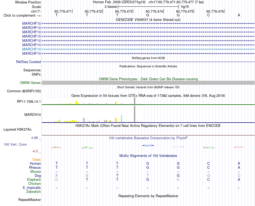Screen dimensions: 255x206
Task: Click the 4.88 PhyloP upper scale value
Action: coord(34,138)
